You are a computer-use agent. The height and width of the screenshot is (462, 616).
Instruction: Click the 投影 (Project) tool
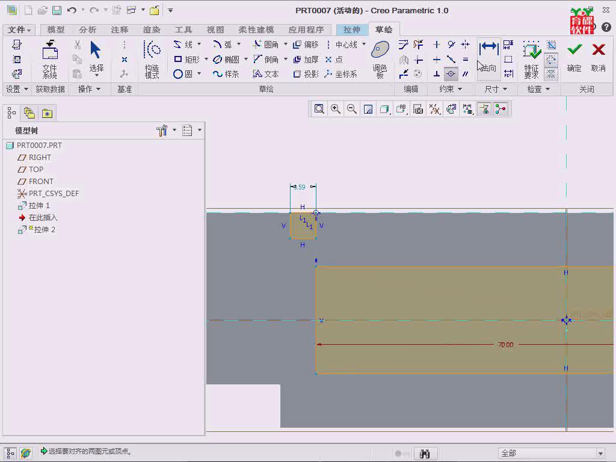tap(306, 74)
